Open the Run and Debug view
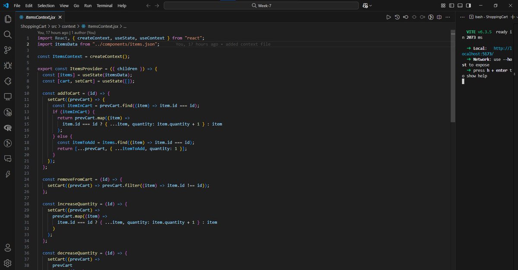518x270 pixels. 7,66
